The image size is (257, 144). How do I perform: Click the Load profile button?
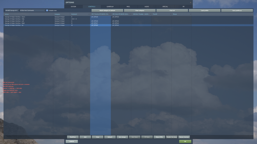[x=205, y=11]
